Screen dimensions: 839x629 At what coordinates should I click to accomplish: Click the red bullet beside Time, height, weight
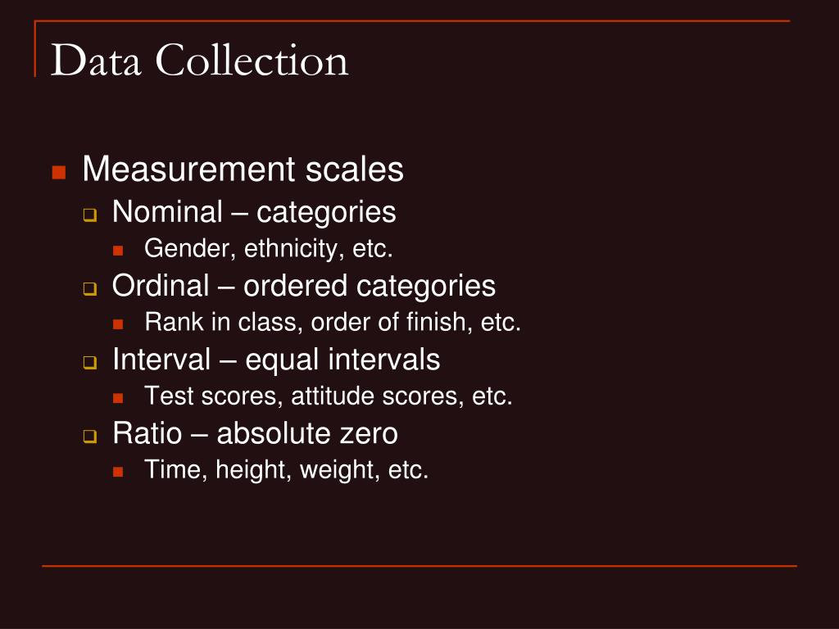(118, 472)
